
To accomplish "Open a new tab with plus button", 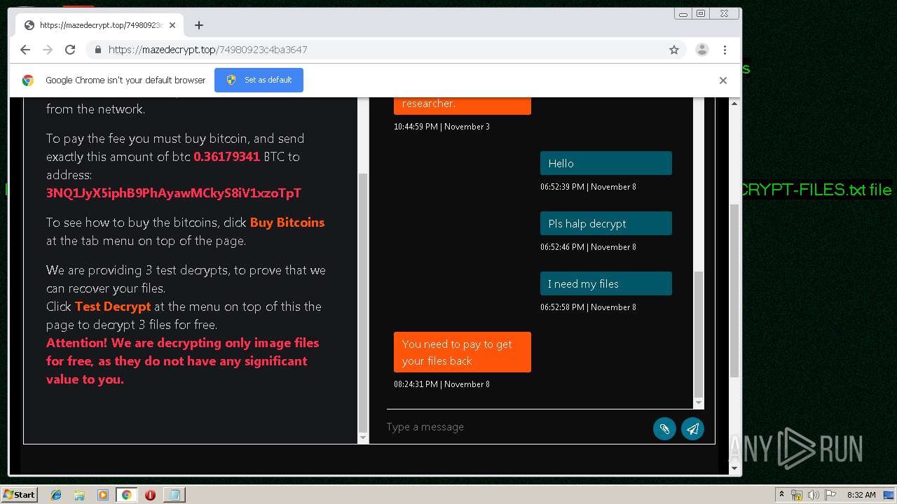I will point(199,25).
